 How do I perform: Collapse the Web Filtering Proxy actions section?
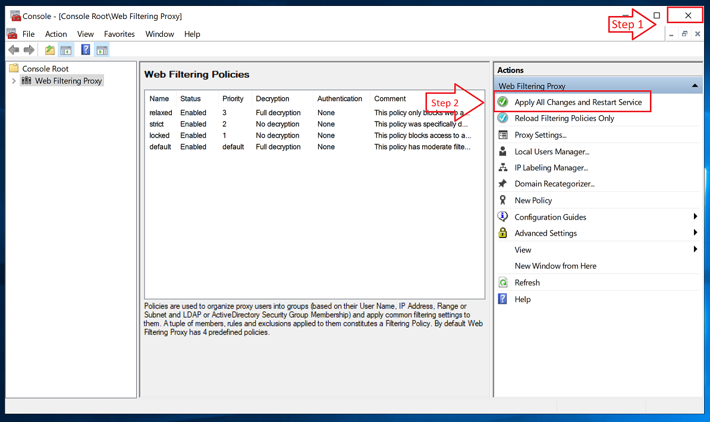click(x=695, y=86)
